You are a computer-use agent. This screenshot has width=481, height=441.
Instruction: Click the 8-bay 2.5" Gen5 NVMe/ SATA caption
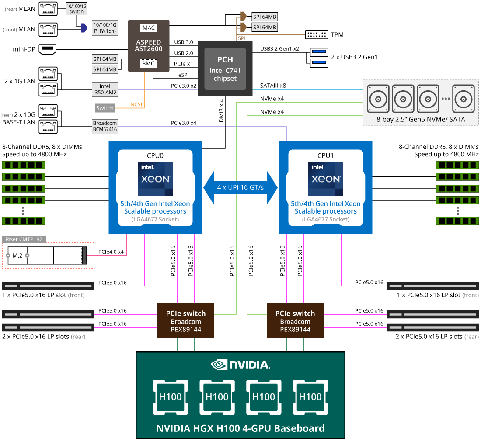[421, 120]
